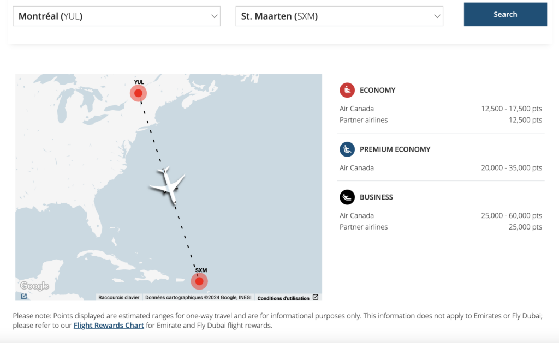Click the Données cartographiques attribution text
The width and height of the screenshot is (559, 343).
198,298
